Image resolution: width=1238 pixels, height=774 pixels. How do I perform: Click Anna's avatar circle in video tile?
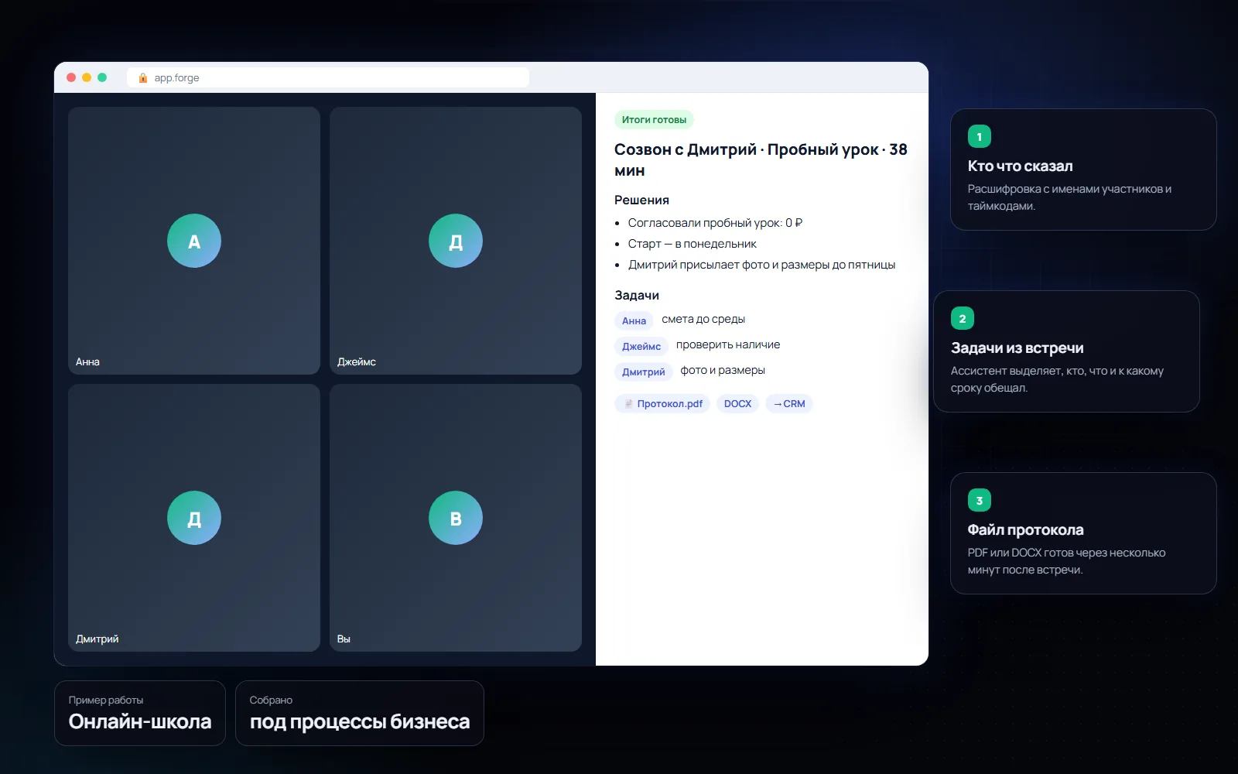pos(194,241)
